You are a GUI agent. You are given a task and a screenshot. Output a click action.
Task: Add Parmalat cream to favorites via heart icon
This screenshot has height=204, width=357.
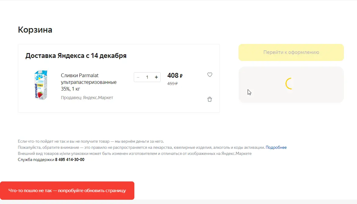210,75
